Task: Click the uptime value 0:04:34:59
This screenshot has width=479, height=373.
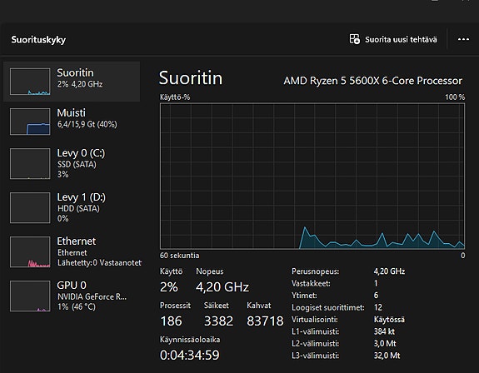Action: click(x=189, y=355)
